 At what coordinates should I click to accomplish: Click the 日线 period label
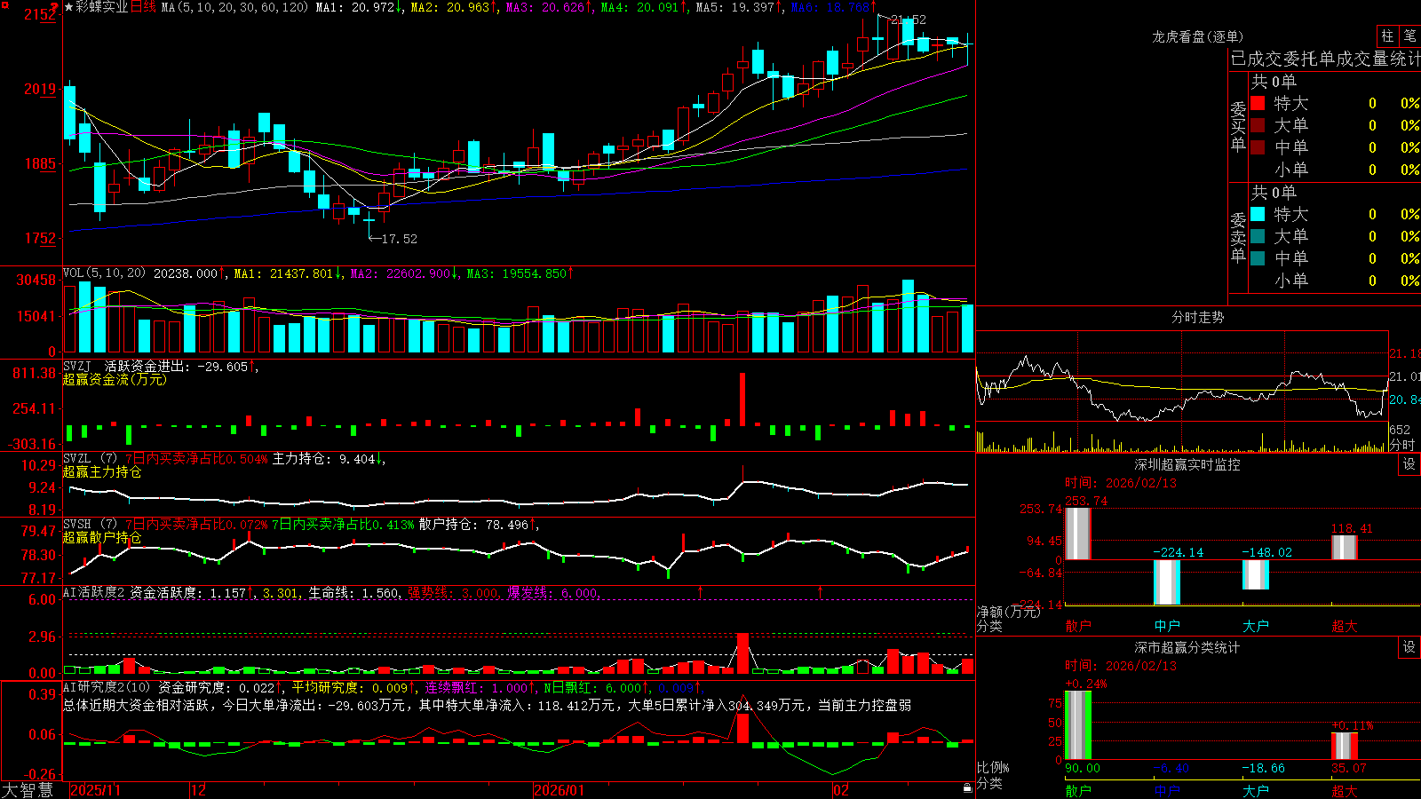(x=143, y=7)
